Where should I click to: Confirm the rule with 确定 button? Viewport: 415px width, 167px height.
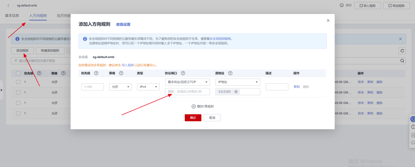(193, 118)
